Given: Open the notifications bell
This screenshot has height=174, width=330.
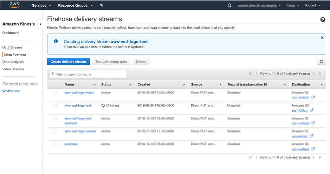Looking at the screenshot, I should [229, 6].
